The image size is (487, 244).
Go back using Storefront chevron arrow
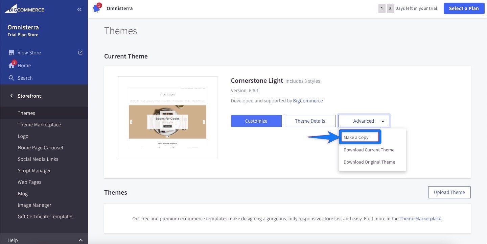(11, 96)
